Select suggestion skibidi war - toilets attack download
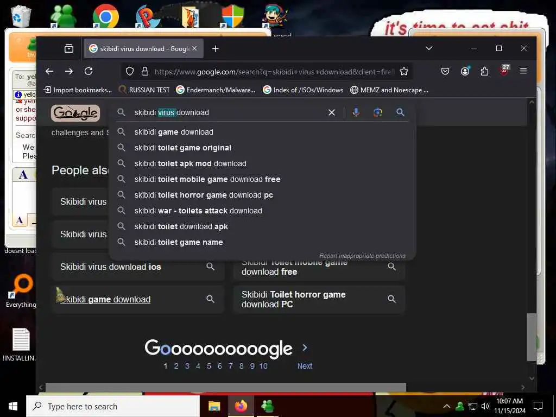Image resolution: width=556 pixels, height=417 pixels. pyautogui.click(x=262, y=211)
